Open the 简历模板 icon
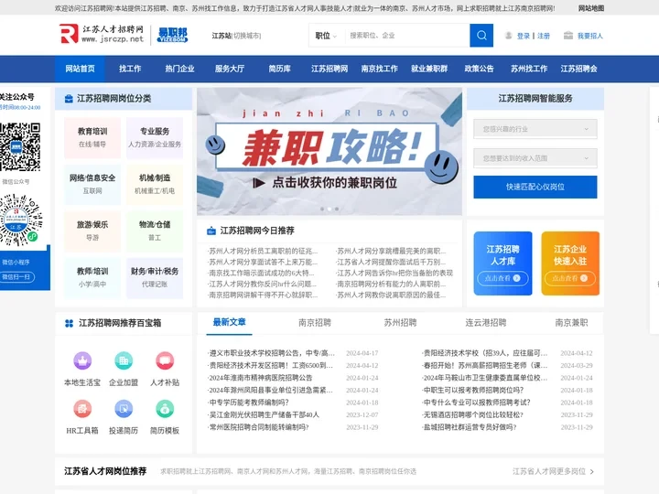 pyautogui.click(x=165, y=408)
